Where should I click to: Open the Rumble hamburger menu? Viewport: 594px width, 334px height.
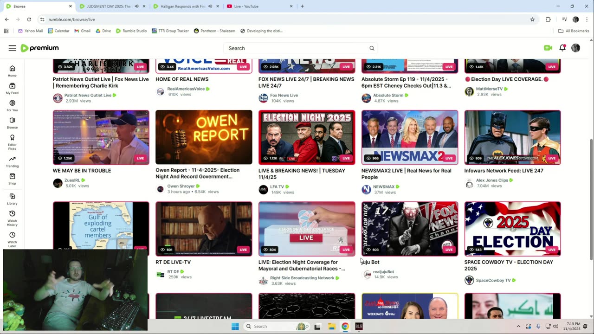(x=12, y=48)
